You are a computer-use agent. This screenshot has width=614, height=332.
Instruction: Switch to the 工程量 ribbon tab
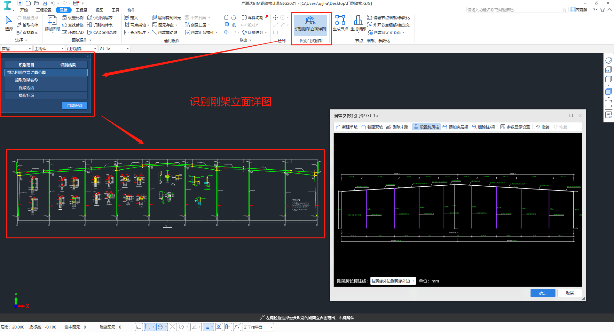click(82, 10)
